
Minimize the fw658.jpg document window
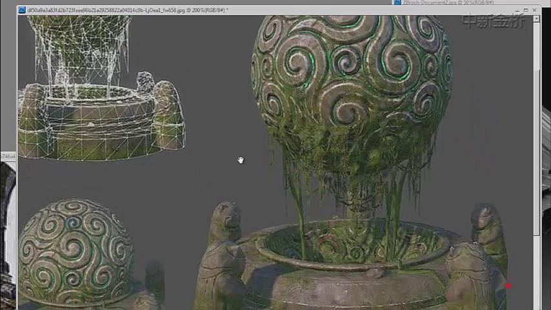click(x=517, y=10)
